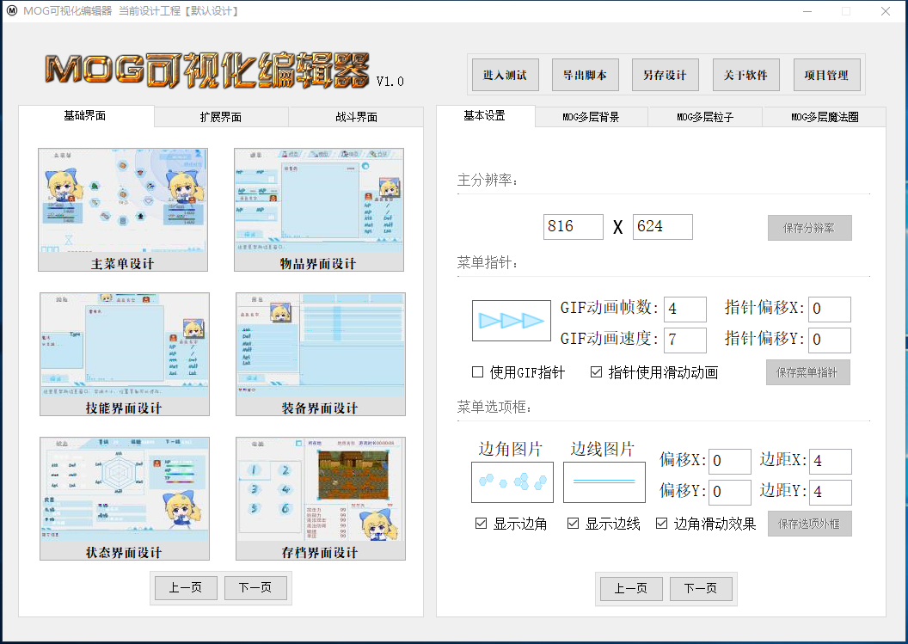The image size is (908, 644).
Task: Click the GIF动画帧数 input field
Action: pos(685,310)
